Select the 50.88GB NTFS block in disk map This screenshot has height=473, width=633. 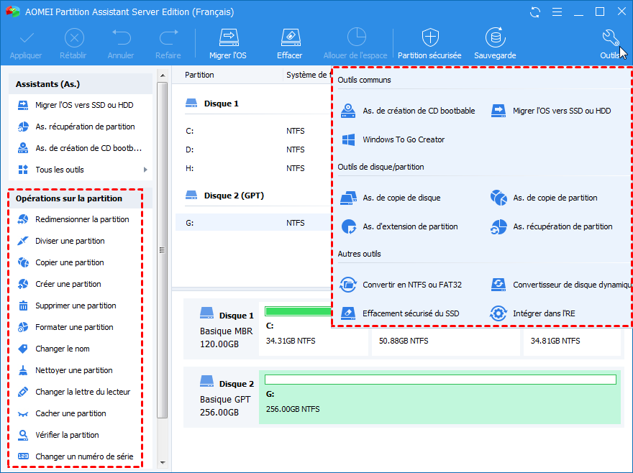pyautogui.click(x=446, y=341)
